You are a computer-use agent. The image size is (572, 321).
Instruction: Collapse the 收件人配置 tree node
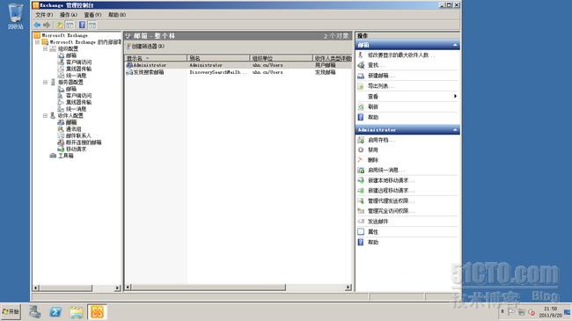[45, 115]
